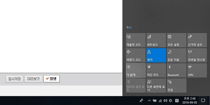Toggle the 태블릿 모드 tile
This screenshot has width=210, height=105.
136,40
